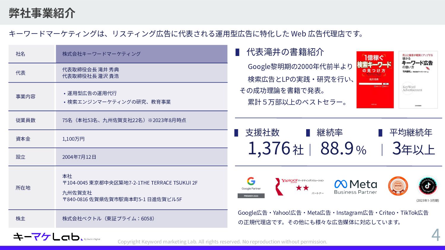This screenshot has width=445, height=250.
Task: Click 代表取締役会長 滝井 秀典 text
Action: (x=90, y=70)
